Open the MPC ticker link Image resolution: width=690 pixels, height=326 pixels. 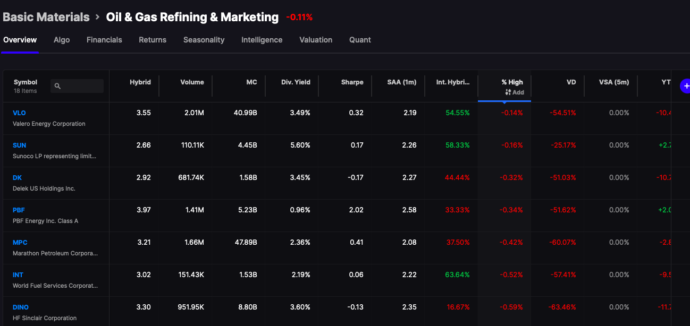coord(20,243)
